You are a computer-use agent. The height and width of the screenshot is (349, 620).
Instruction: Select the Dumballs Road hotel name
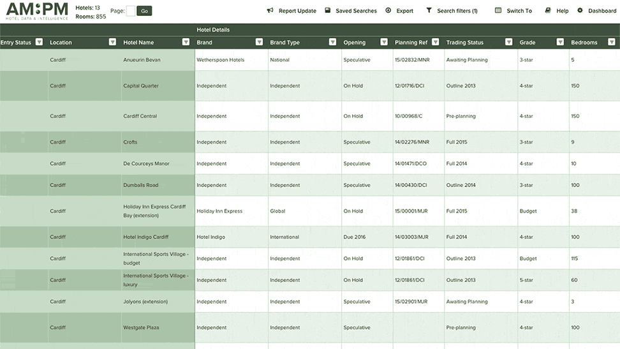point(140,185)
